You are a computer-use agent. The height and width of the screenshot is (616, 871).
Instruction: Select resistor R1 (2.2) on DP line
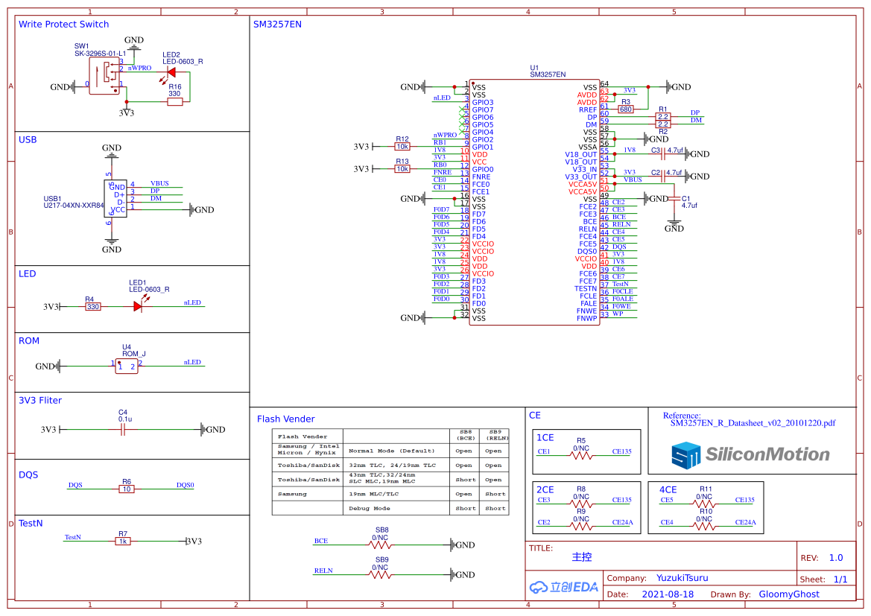coord(663,117)
